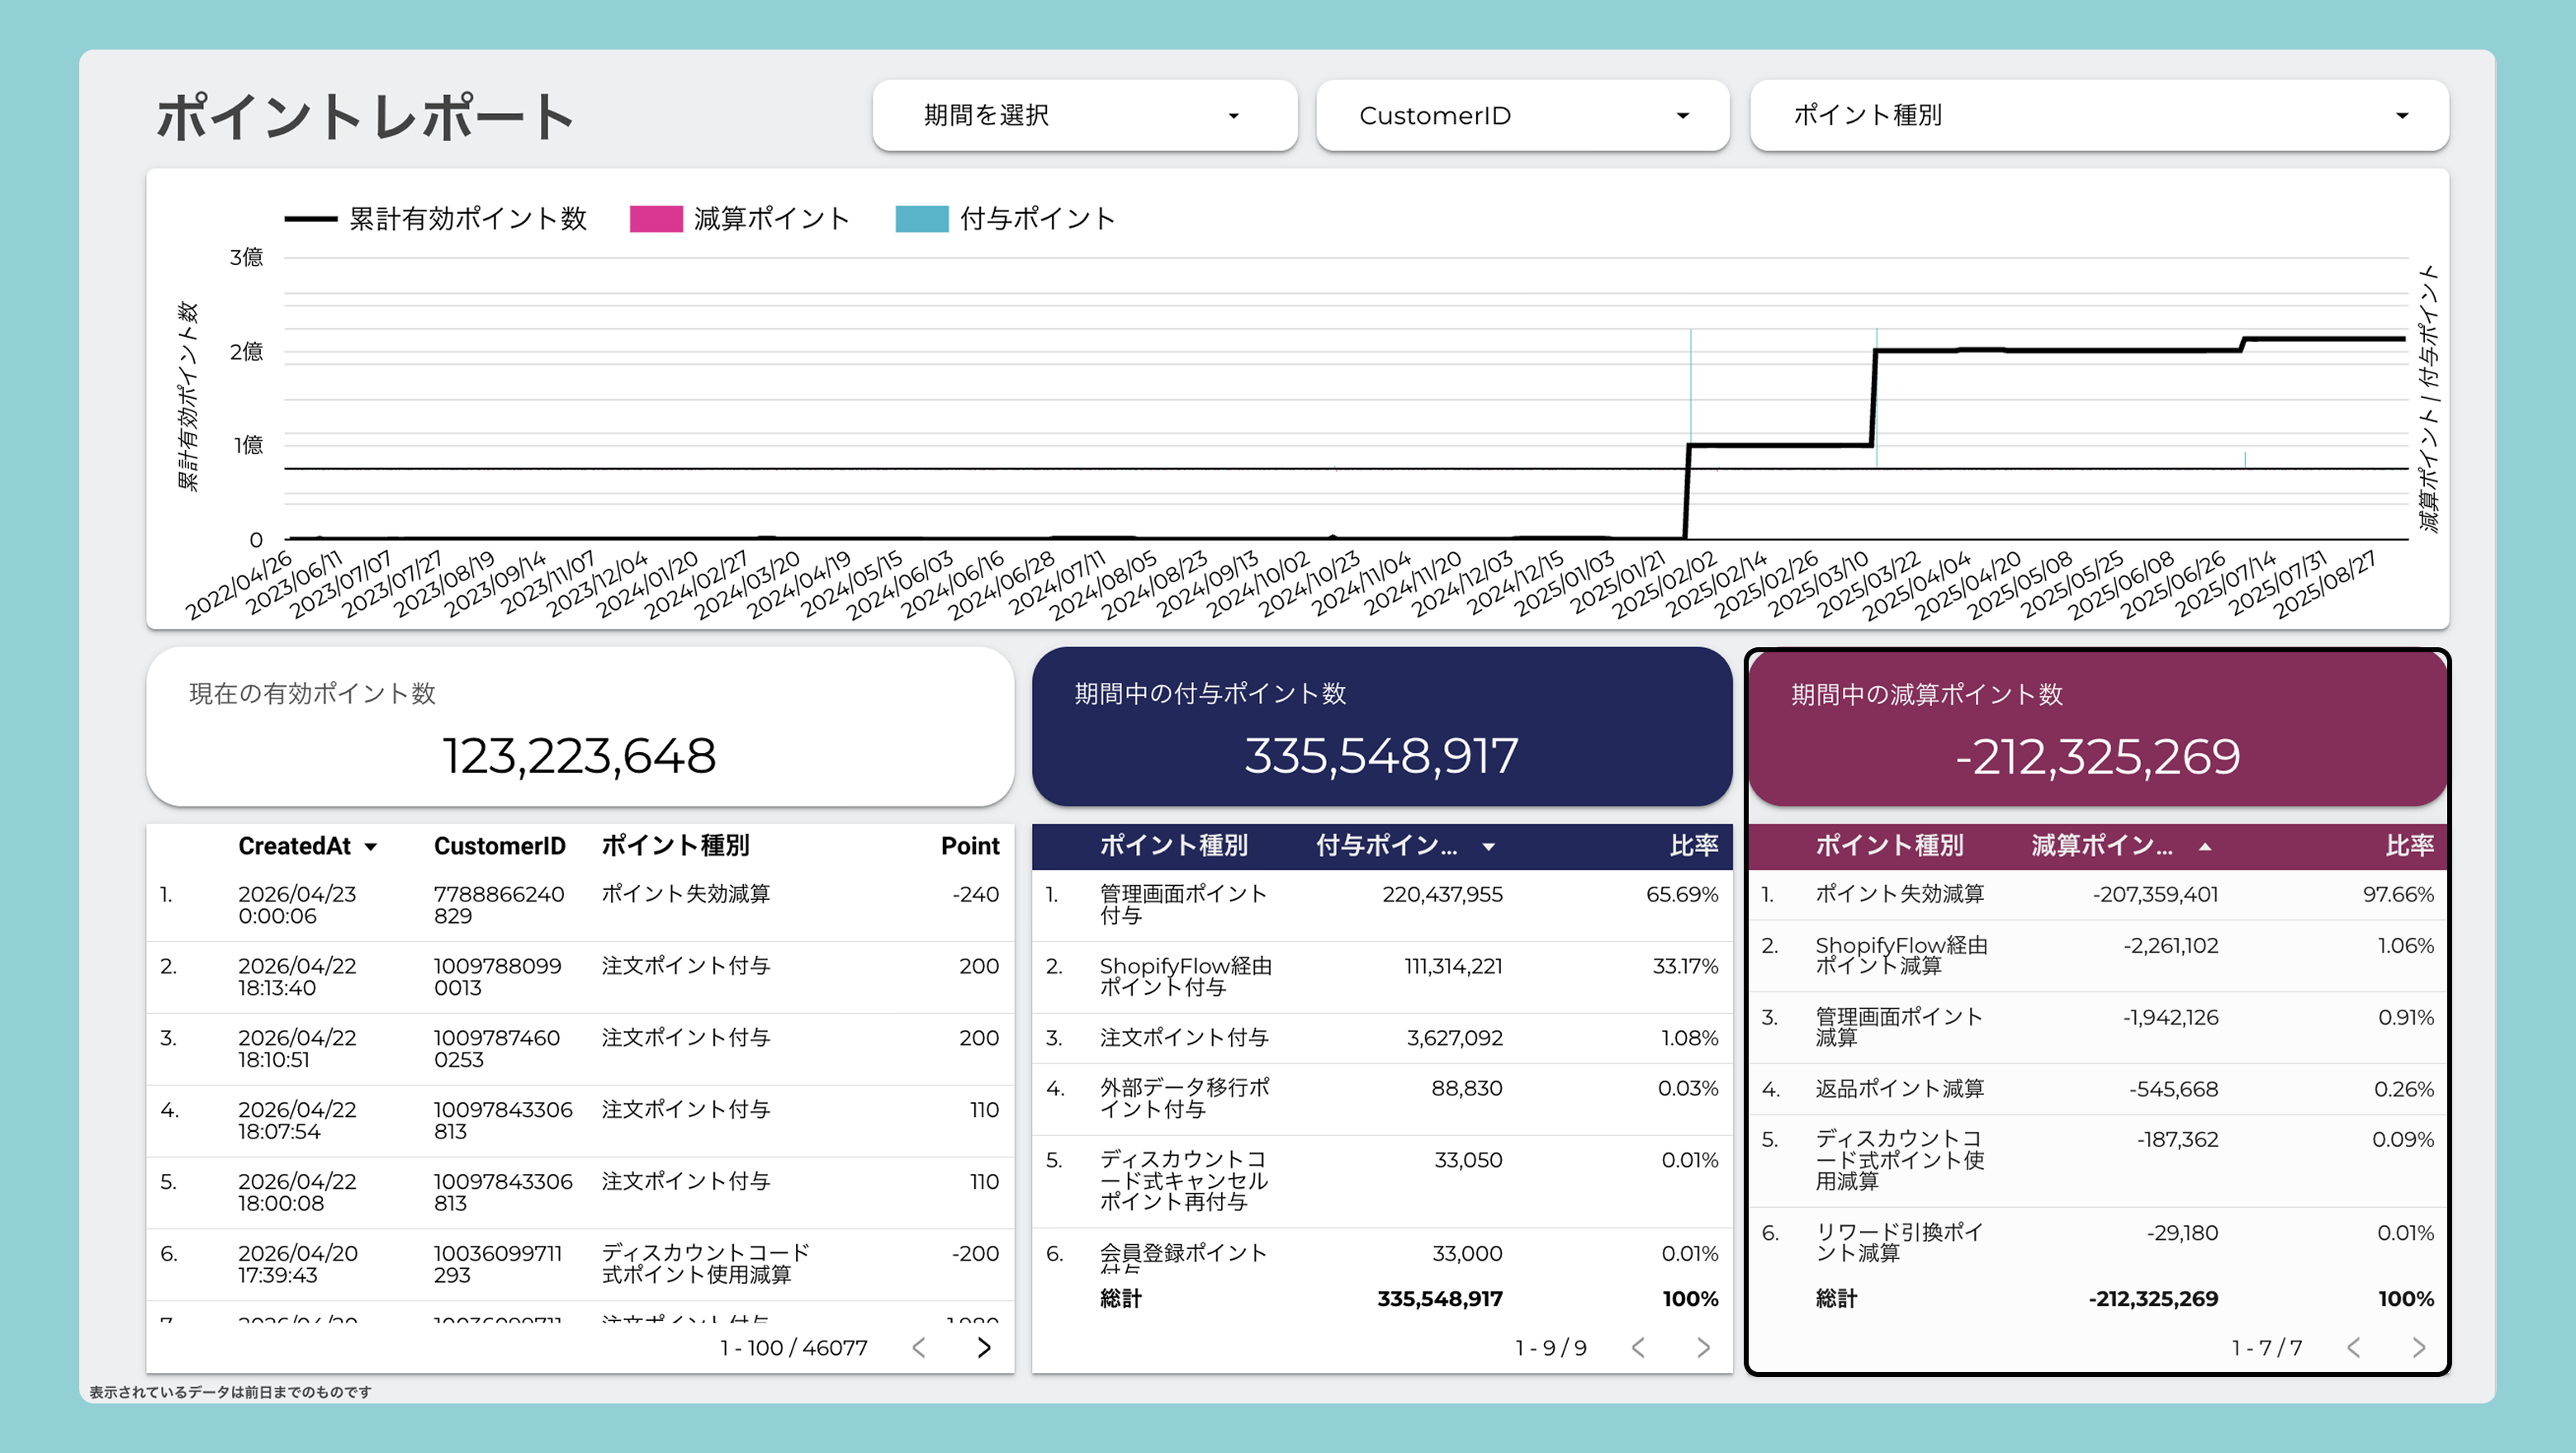Toggle 減算ポイント ascending sort arrow
The width and height of the screenshot is (2576, 1453).
point(2205,847)
